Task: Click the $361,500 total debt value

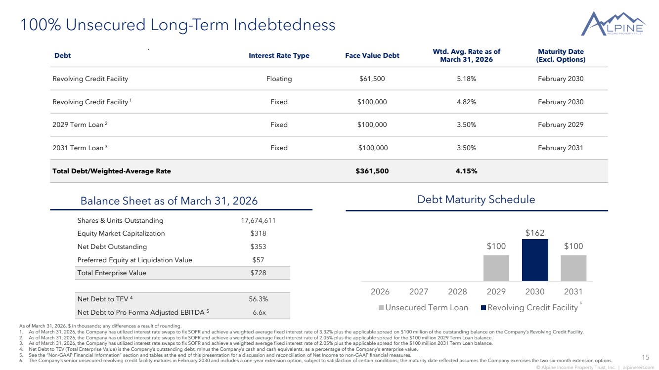Action: click(x=372, y=171)
